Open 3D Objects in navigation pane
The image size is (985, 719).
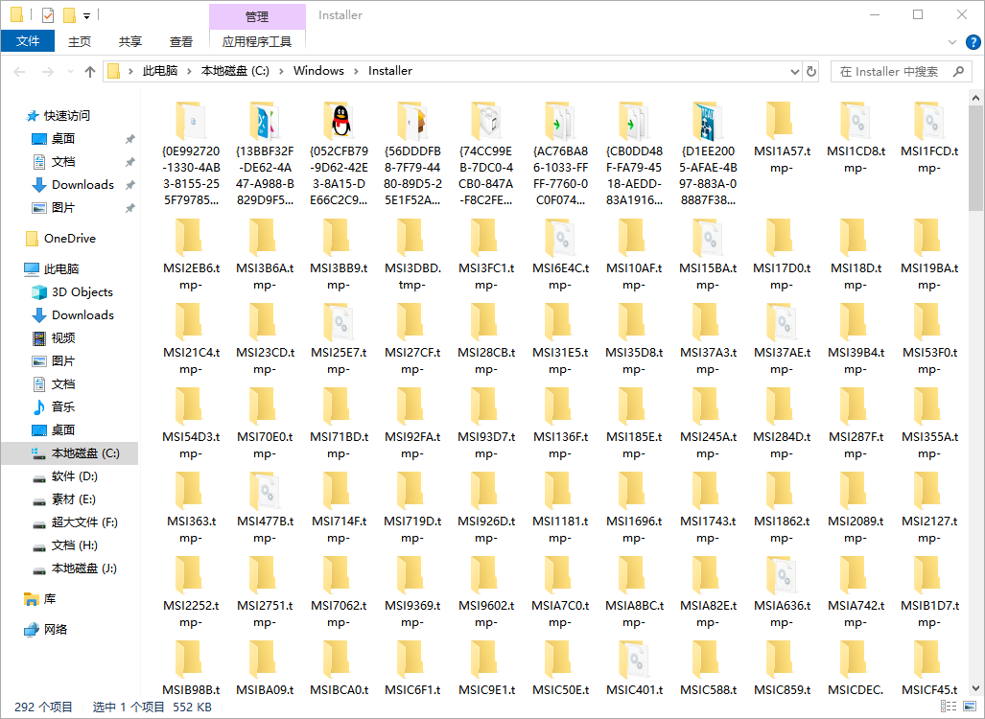click(x=73, y=292)
